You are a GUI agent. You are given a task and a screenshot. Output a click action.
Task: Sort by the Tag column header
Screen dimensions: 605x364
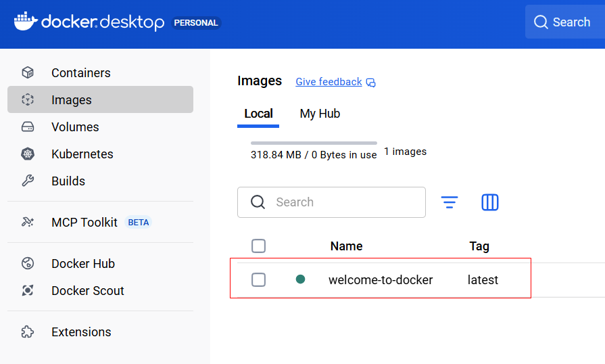pos(479,246)
